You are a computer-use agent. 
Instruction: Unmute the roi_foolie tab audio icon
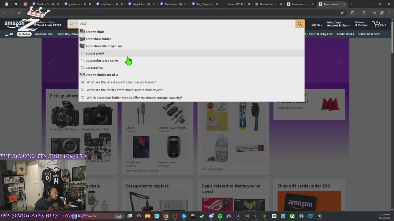click(x=116, y=4)
